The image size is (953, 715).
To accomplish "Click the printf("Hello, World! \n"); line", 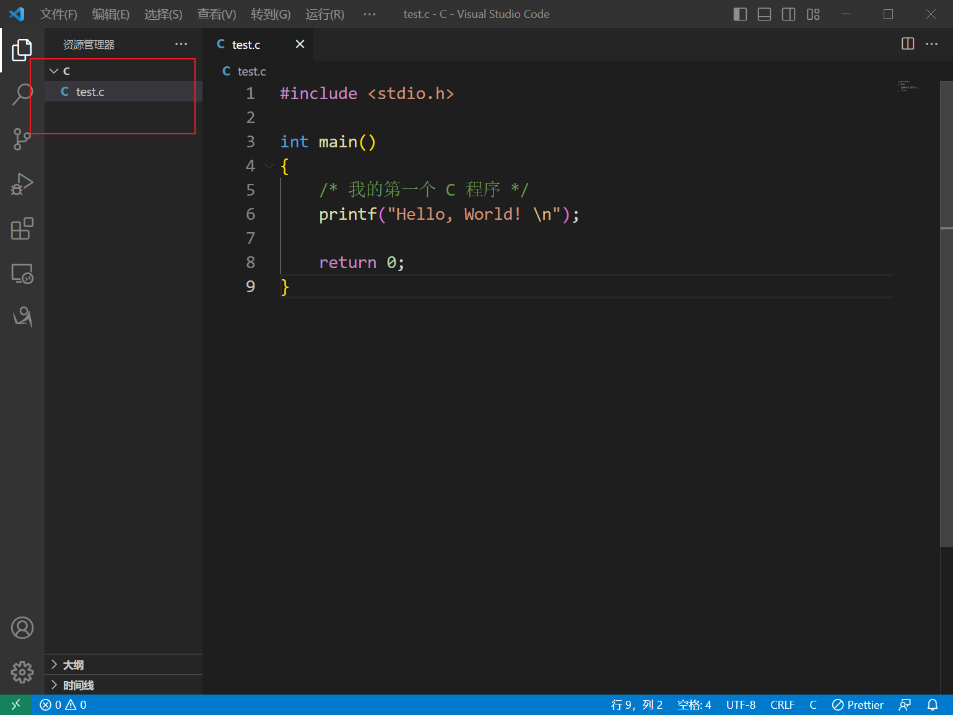I will click(449, 214).
